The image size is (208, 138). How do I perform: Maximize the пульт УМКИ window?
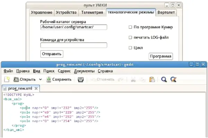173,5
